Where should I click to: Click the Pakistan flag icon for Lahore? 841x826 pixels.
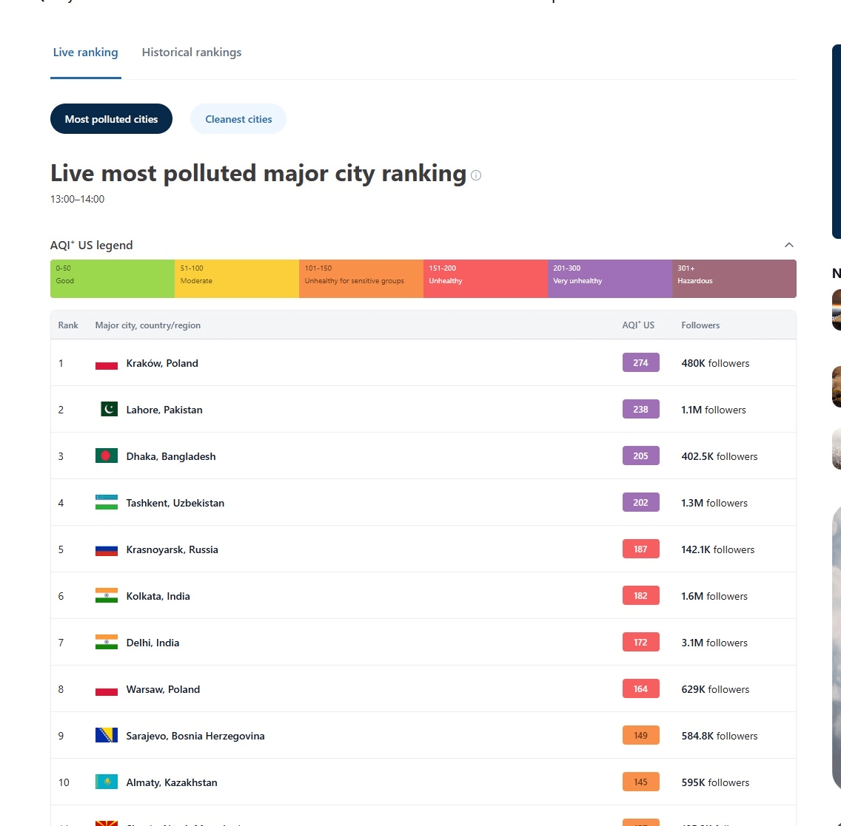pos(109,409)
